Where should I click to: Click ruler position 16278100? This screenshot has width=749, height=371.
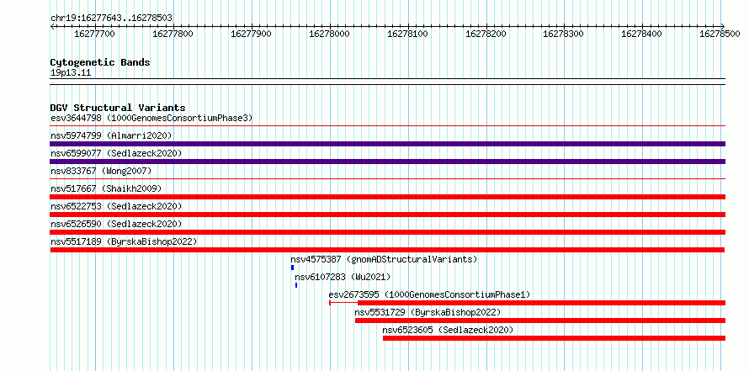pos(407,34)
